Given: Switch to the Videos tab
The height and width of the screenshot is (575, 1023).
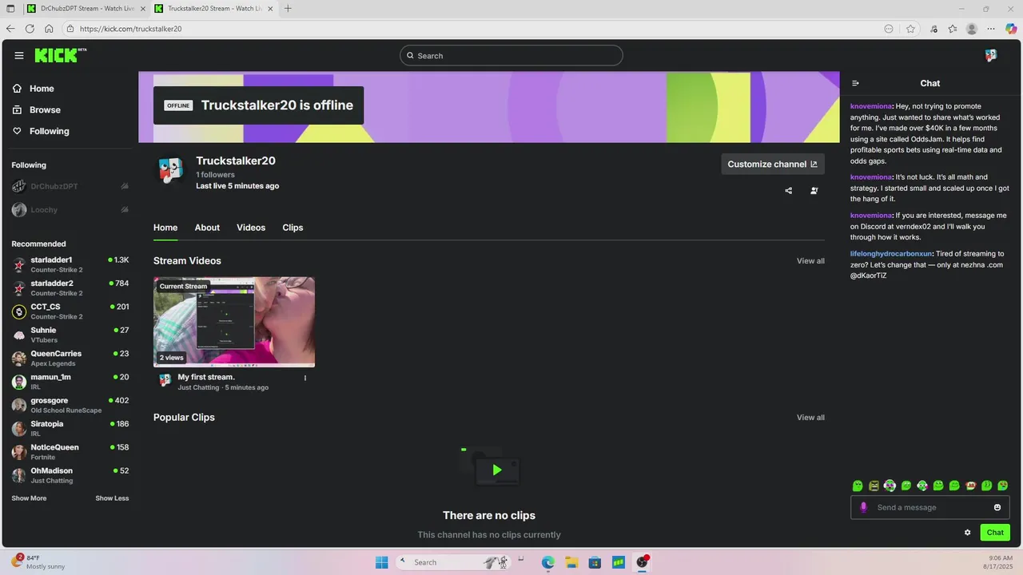Looking at the screenshot, I should pos(251,228).
